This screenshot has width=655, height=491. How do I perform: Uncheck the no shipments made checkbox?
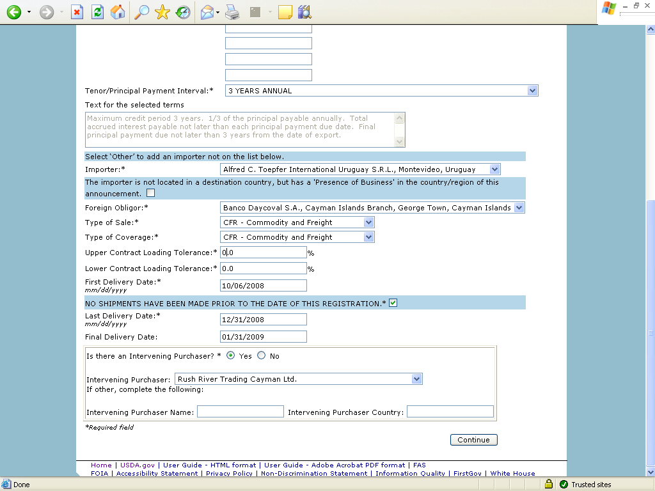pyautogui.click(x=393, y=302)
